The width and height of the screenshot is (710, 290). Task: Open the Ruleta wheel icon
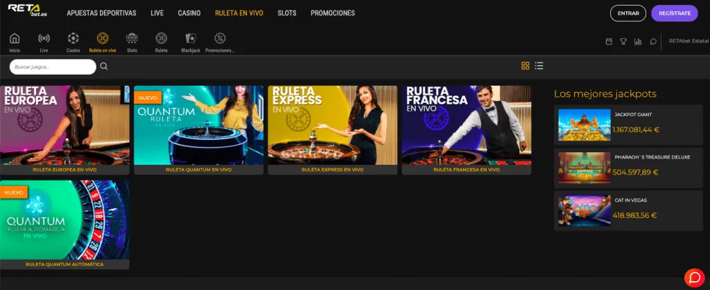(x=161, y=38)
